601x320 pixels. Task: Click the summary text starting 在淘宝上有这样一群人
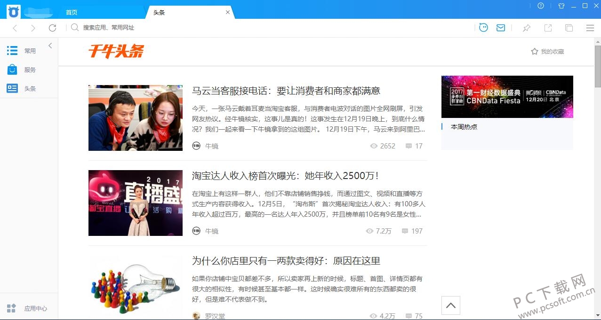pos(309,203)
